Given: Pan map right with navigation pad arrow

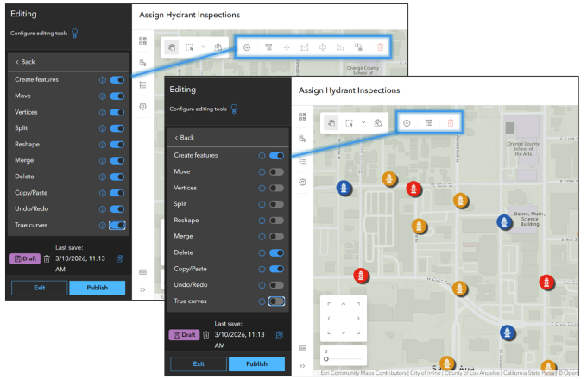Looking at the screenshot, I should tap(358, 318).
